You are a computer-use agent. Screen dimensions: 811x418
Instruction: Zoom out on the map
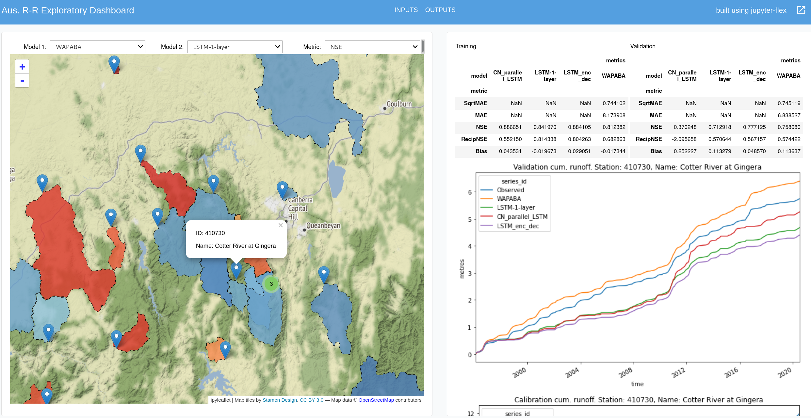coord(22,81)
